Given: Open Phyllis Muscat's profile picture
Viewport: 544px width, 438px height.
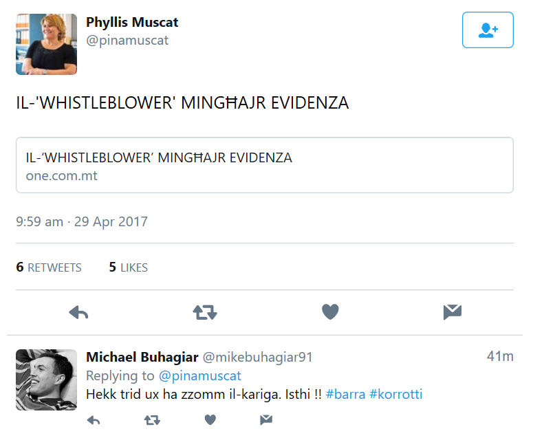Looking at the screenshot, I should 47,44.
